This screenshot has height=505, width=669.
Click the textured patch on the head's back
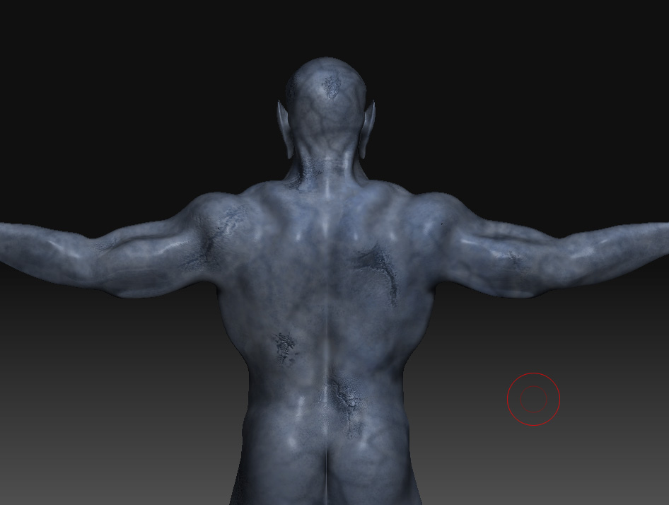click(x=331, y=87)
